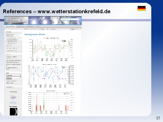163x122 pixels.
Task: Click the Meteogramme Woche page heading
Action: click(x=35, y=34)
